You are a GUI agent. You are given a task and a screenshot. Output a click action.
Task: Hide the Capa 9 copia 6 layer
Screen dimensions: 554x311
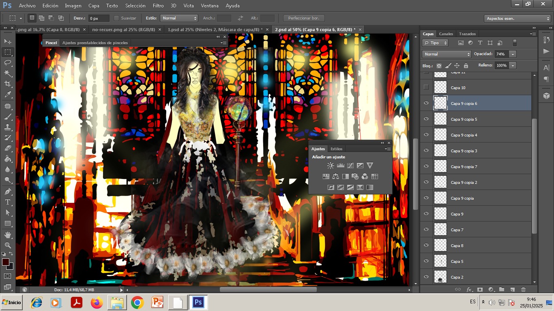coord(426,103)
